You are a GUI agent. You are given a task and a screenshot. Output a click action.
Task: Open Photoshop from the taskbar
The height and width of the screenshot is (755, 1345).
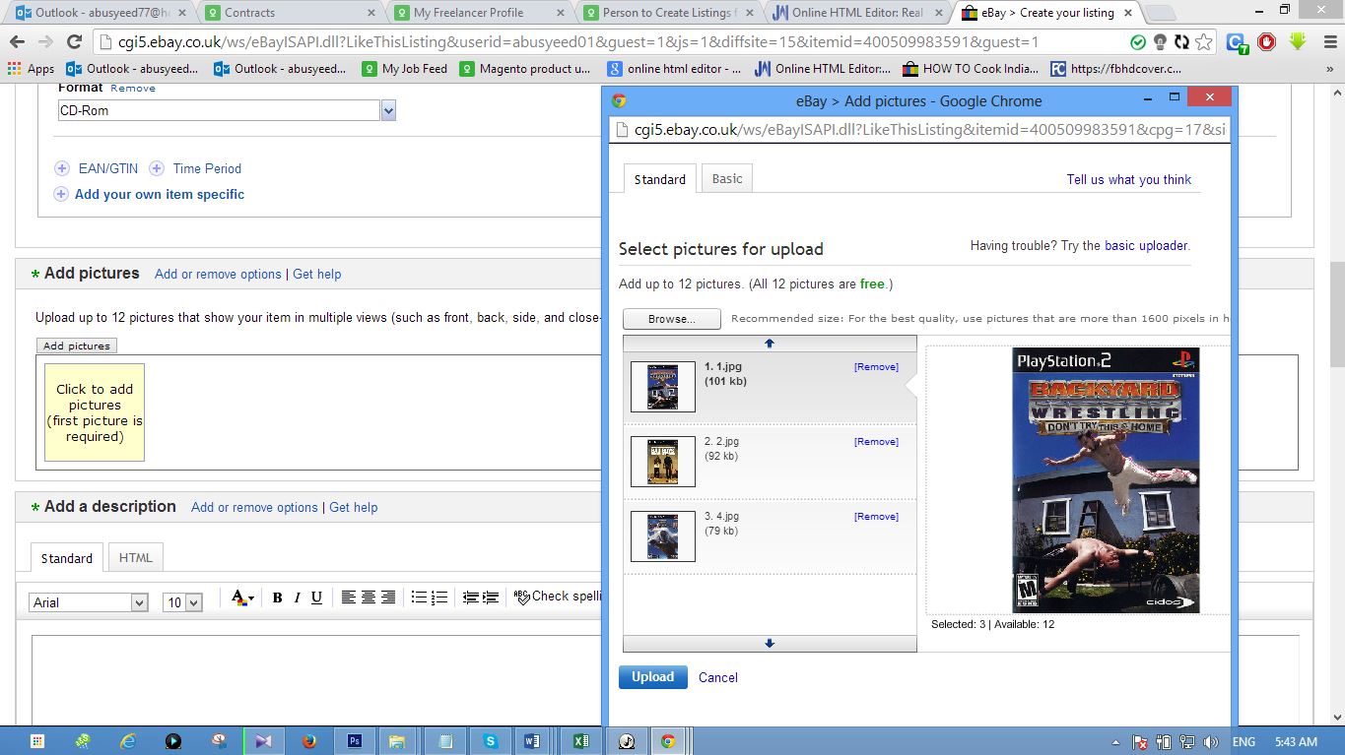(x=354, y=741)
